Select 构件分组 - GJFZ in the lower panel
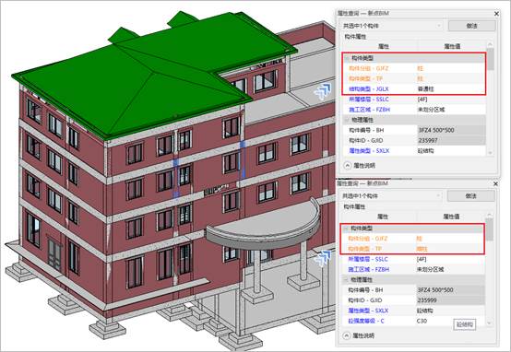 (413, 239)
